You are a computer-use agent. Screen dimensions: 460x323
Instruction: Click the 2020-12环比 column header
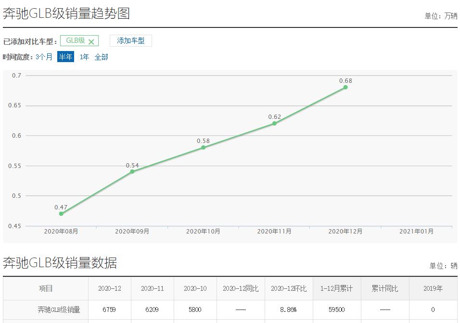[x=289, y=288]
